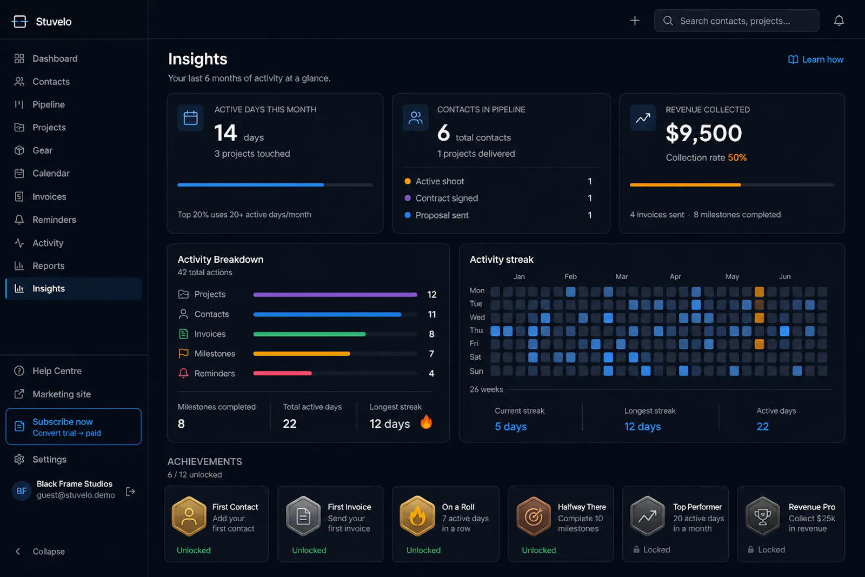
Task: Click the First Contact achievement badge
Action: [189, 516]
